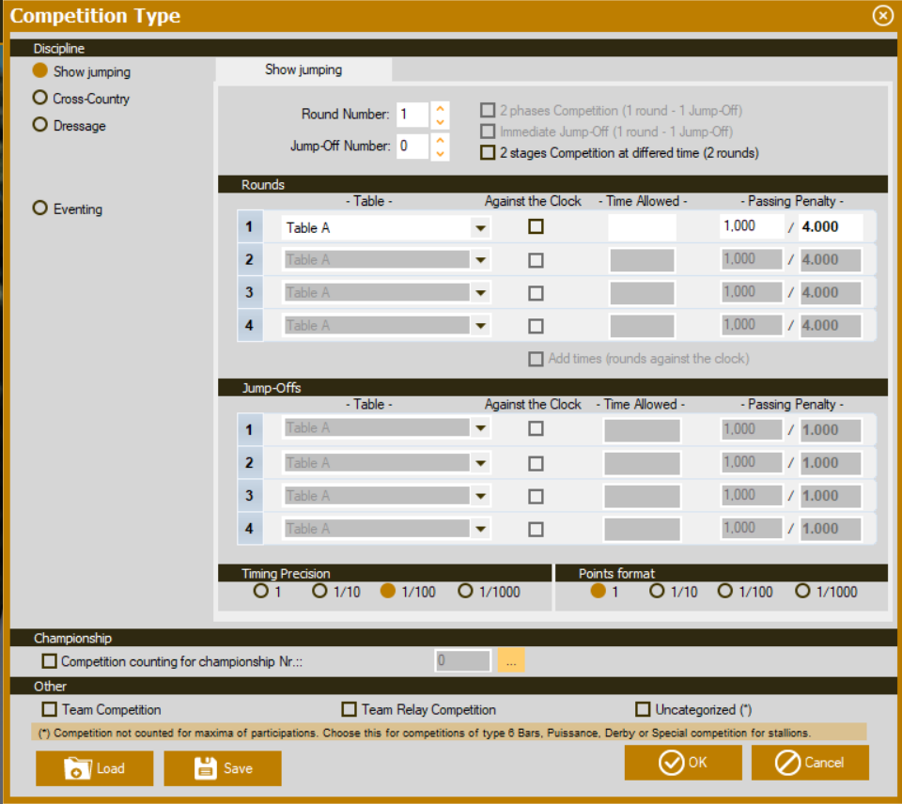This screenshot has height=804, width=902.
Task: Open the round 1 Table A dropdown
Action: coord(480,227)
